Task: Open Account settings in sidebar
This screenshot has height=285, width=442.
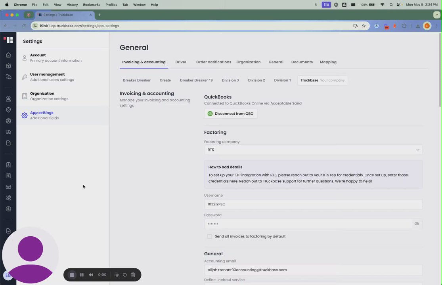Action: click(x=63, y=58)
